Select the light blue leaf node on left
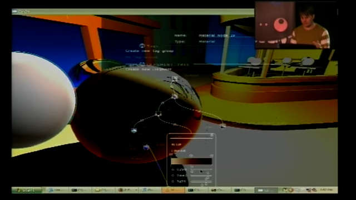Viewport: 356px width, 200px height. tap(133, 131)
